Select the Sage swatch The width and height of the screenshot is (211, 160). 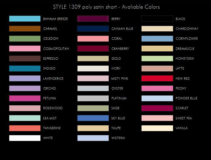93,108
